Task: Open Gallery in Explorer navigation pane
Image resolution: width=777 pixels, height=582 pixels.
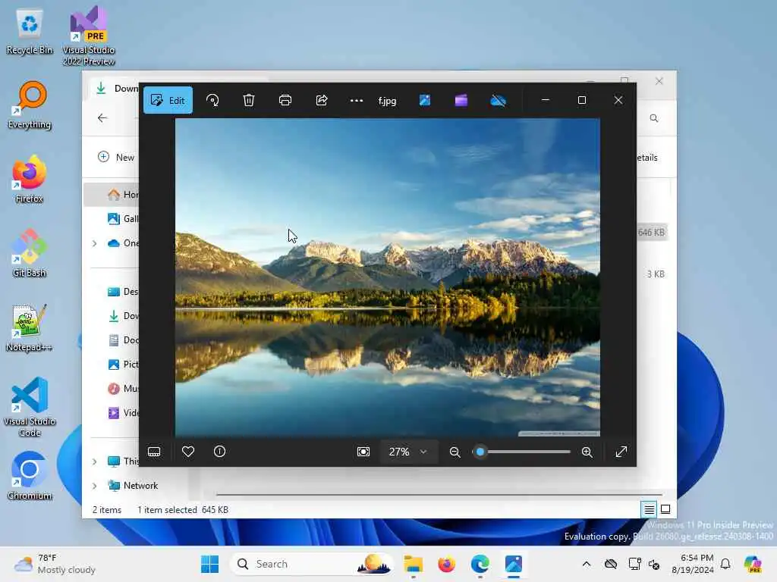Action: pyautogui.click(x=123, y=219)
